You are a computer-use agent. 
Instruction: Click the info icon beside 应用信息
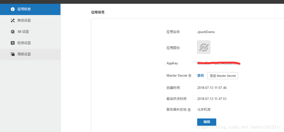click(13, 9)
